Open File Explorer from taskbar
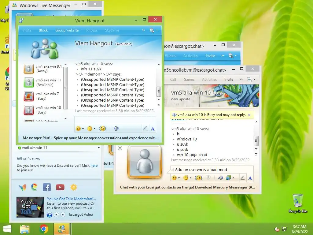This screenshot has height=235, width=313. coord(25,229)
